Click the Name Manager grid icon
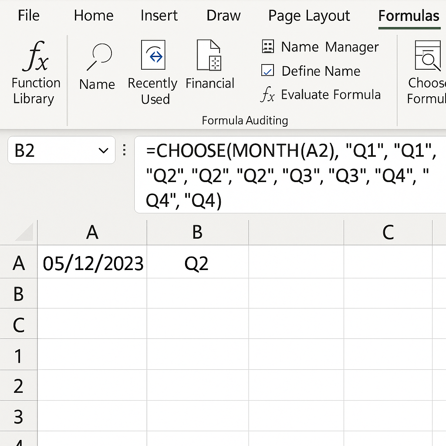 [x=267, y=47]
